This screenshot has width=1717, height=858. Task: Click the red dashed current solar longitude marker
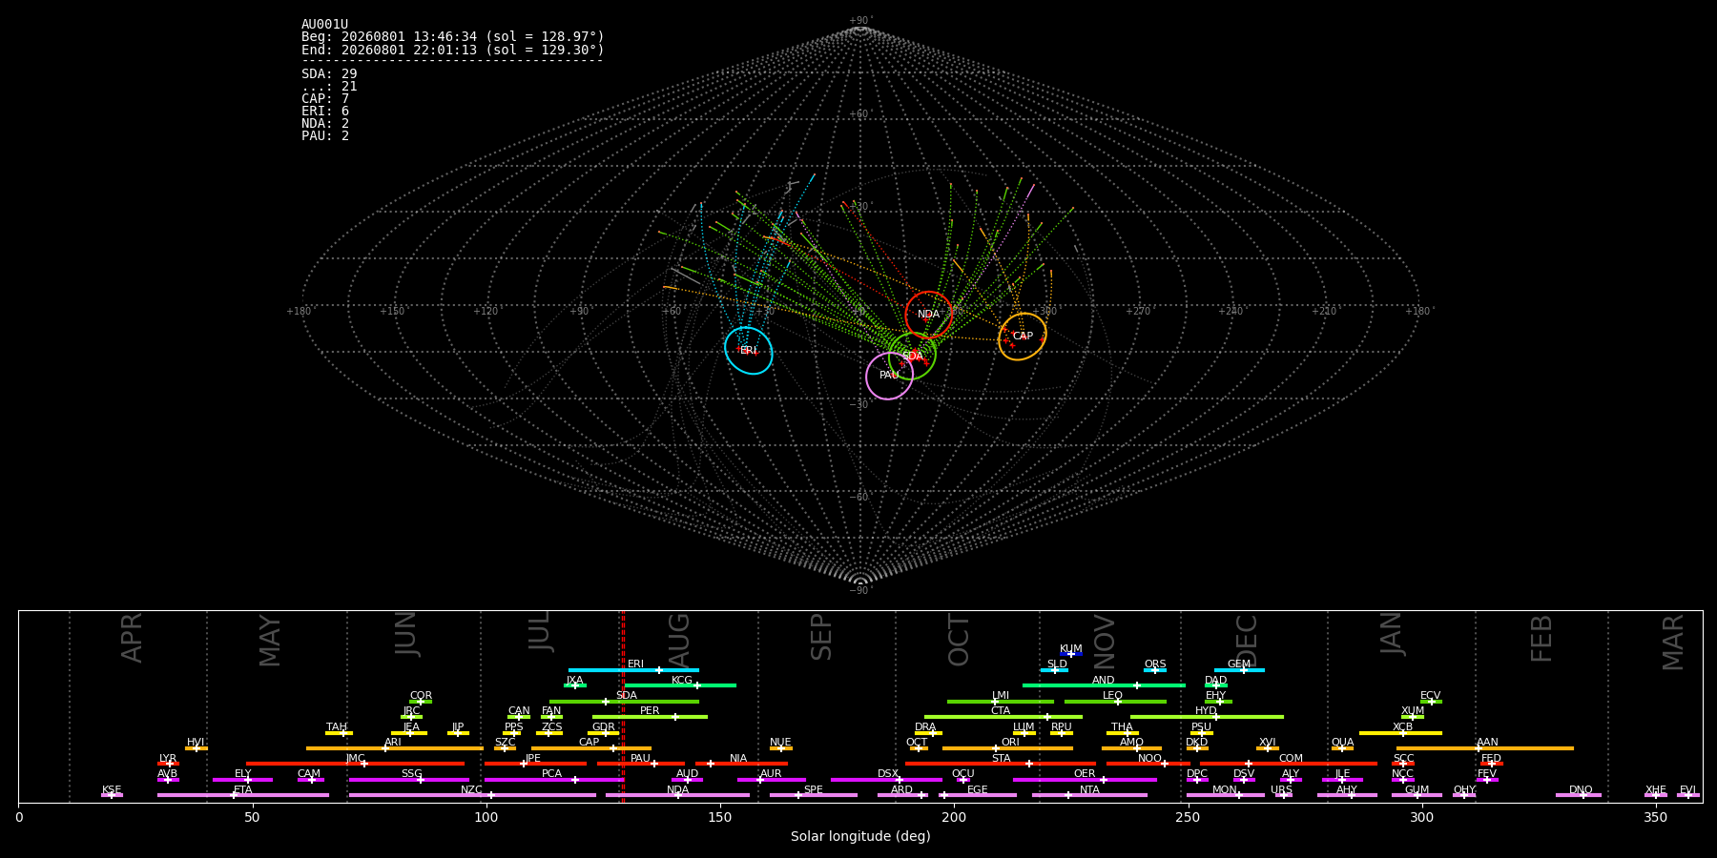point(623,706)
